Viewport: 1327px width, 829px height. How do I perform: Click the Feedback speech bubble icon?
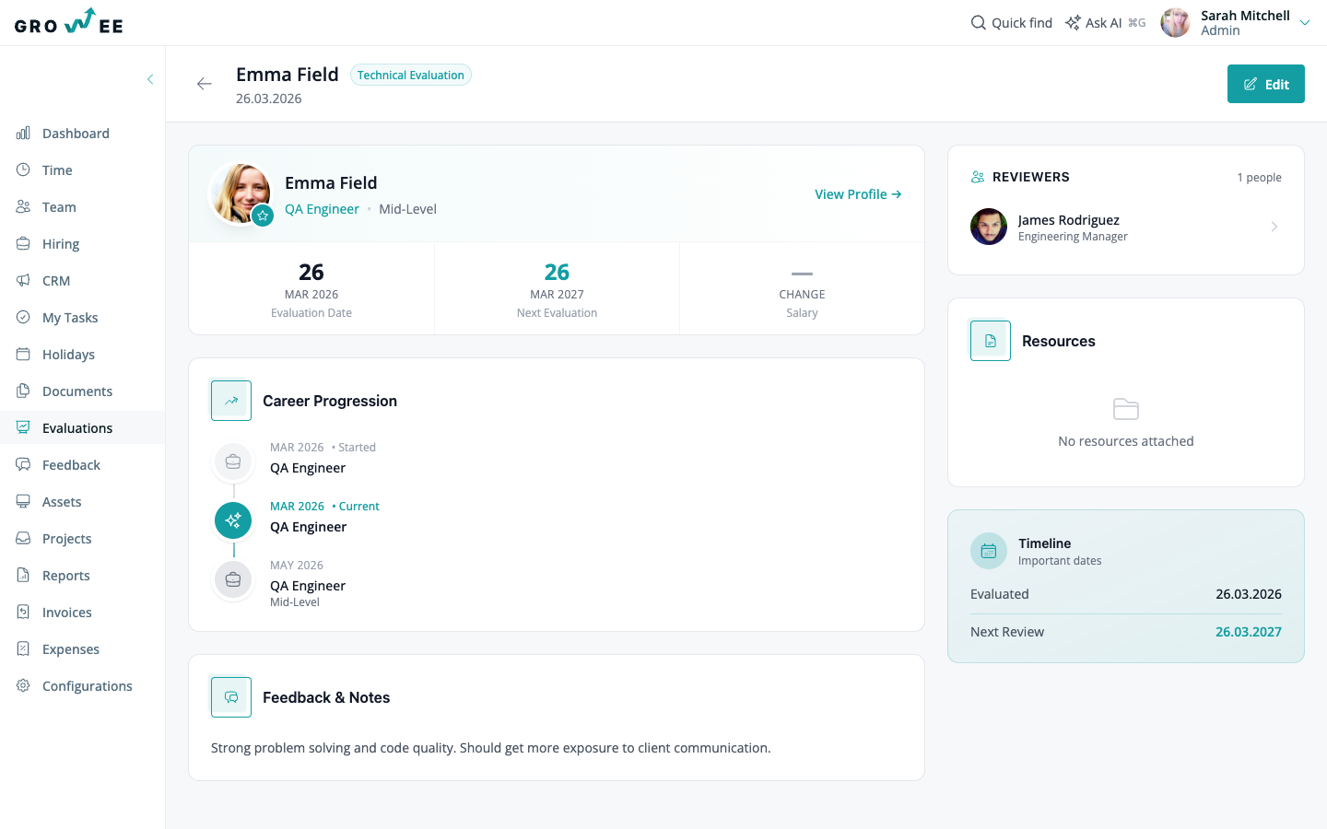coord(23,465)
